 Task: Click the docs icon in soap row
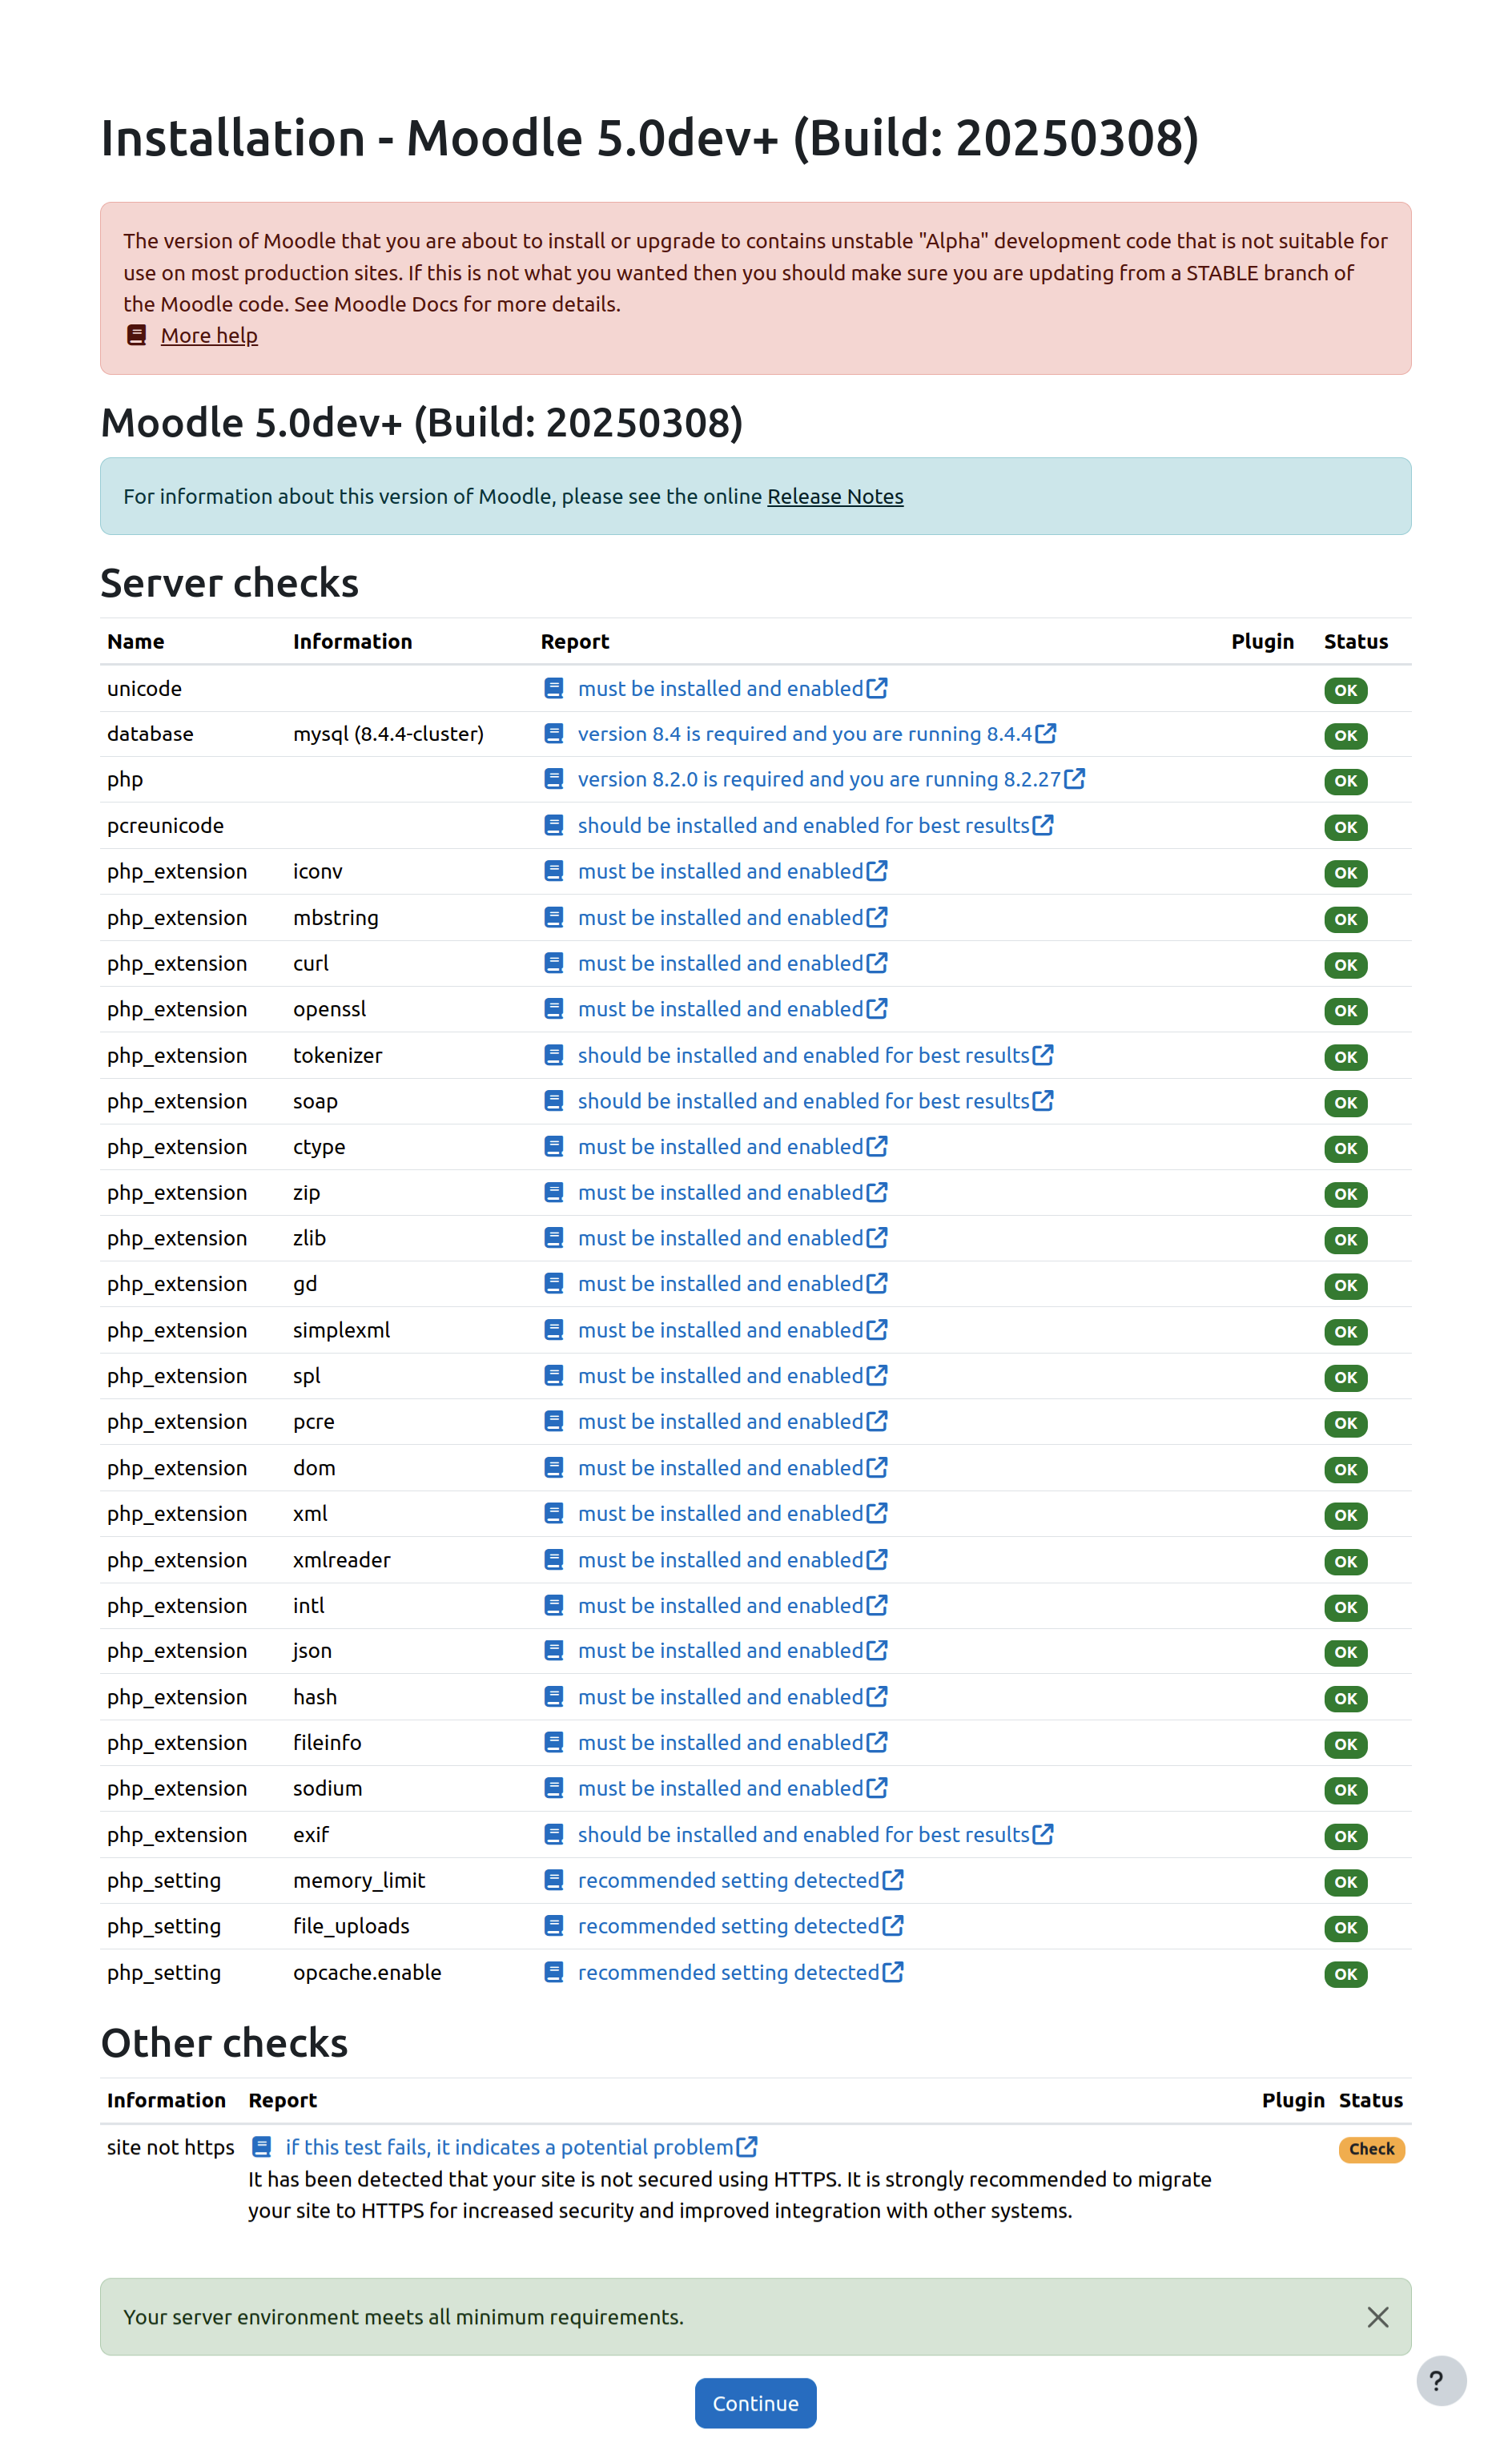pyautogui.click(x=553, y=1101)
